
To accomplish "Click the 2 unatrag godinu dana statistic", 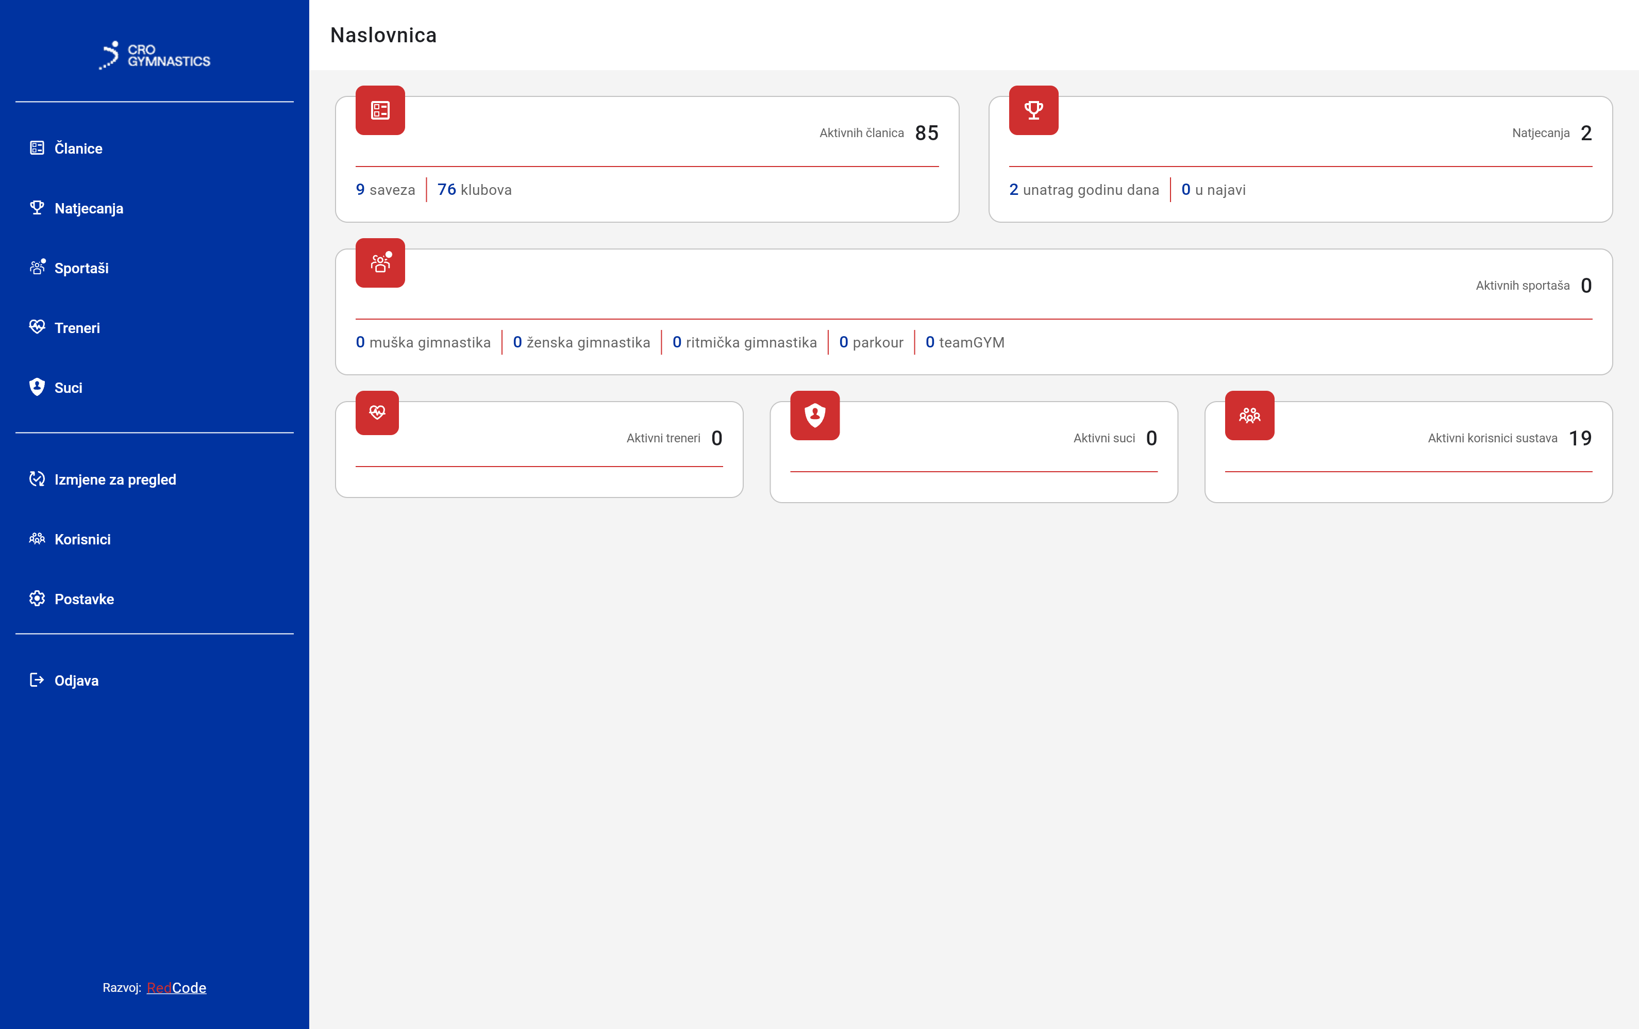I will 1083,190.
